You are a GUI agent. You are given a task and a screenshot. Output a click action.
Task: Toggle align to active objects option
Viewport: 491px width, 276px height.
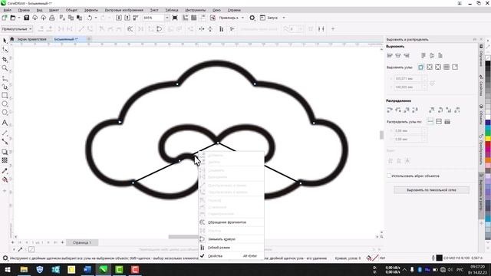pyautogui.click(x=421, y=67)
